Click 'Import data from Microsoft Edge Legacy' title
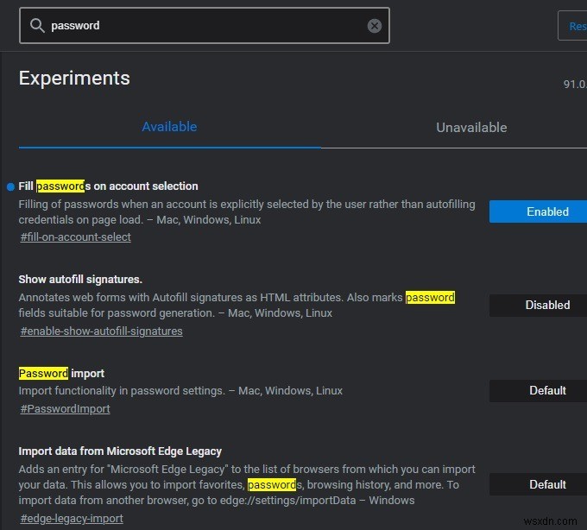This screenshot has width=587, height=530. click(120, 451)
